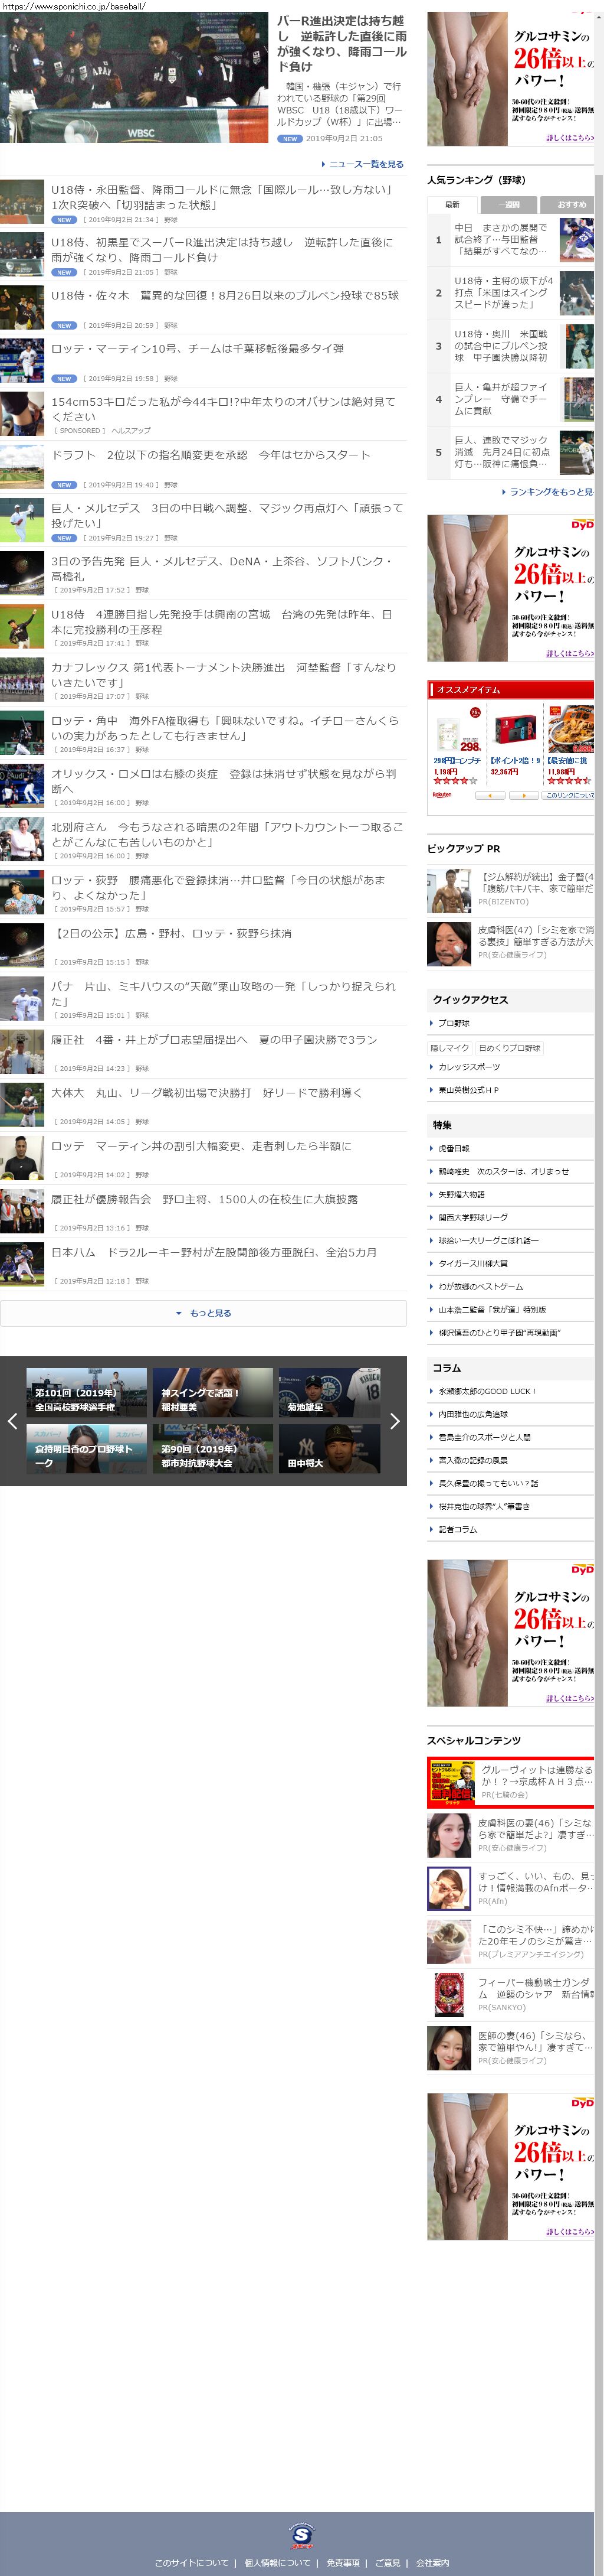Open rank 1 中日 article thumbnail
The image size is (604, 2576).
point(576,240)
